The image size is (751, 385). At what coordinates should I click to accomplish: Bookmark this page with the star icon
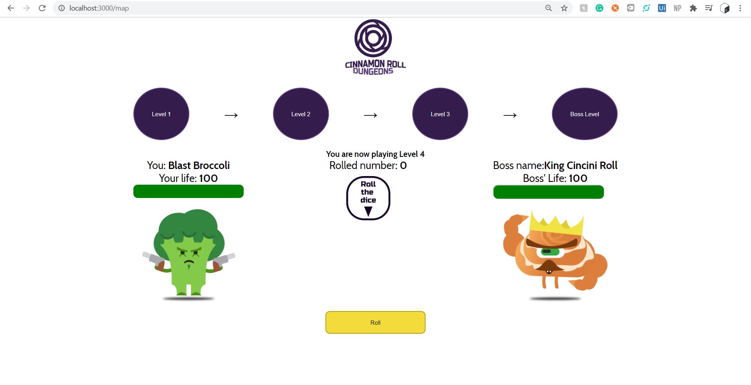pos(564,8)
